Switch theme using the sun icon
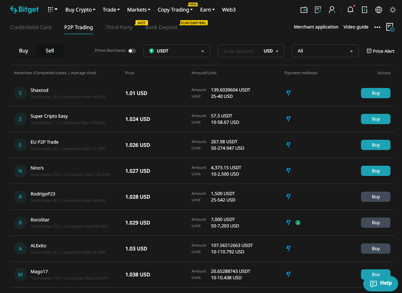The height and width of the screenshot is (293, 402). [393, 10]
